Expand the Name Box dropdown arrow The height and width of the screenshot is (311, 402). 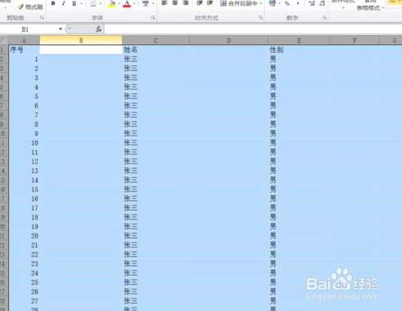point(61,29)
